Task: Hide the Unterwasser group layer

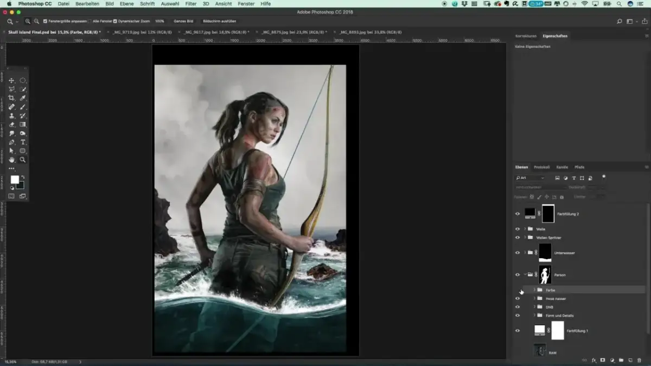Action: [517, 253]
